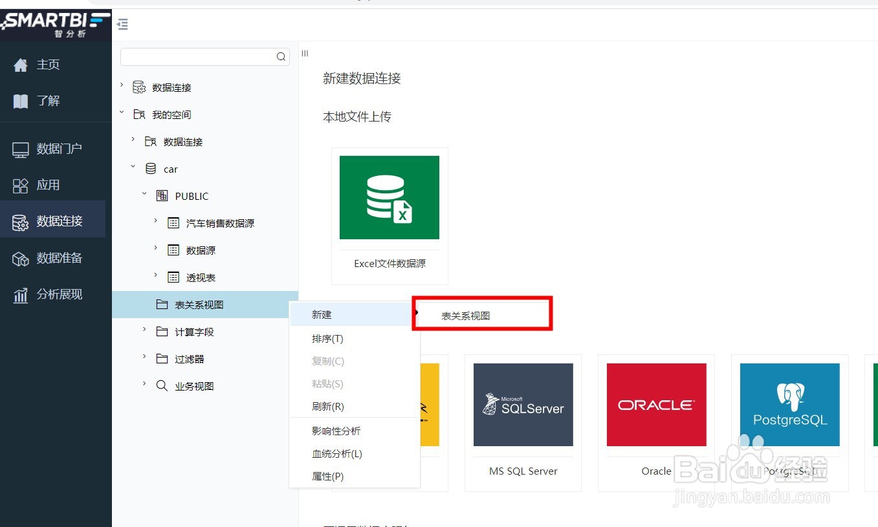Select 汽车销售数据源 table in the tree
This screenshot has height=527, width=878.
pos(221,223)
